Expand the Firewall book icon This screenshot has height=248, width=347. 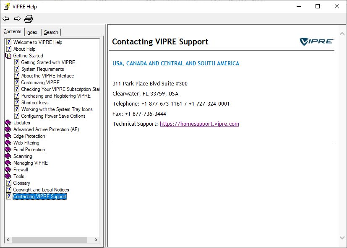pyautogui.click(x=8, y=170)
